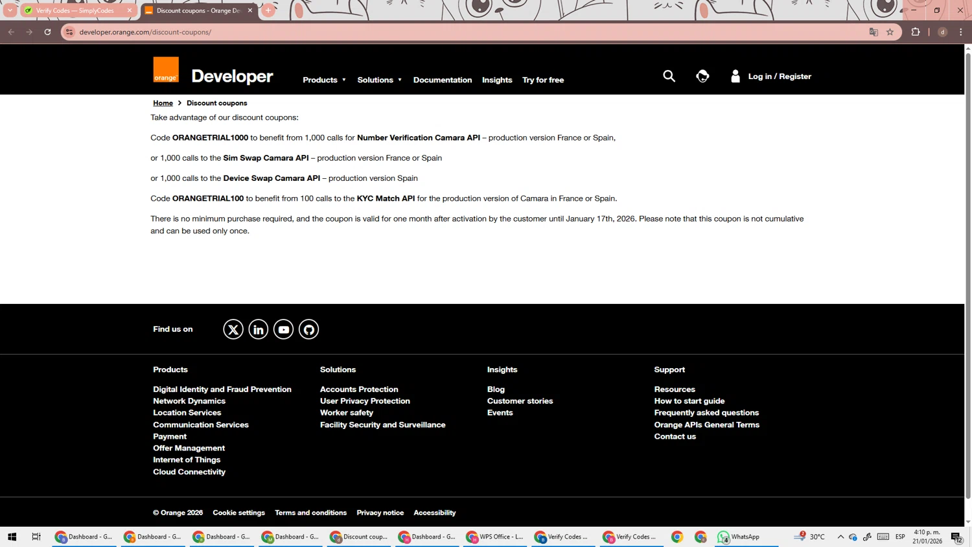Click the keyboard icon in system tray
The height and width of the screenshot is (547, 972).
point(883,537)
